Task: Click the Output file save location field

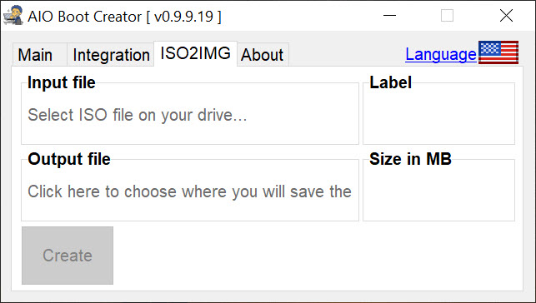Action: 190,191
